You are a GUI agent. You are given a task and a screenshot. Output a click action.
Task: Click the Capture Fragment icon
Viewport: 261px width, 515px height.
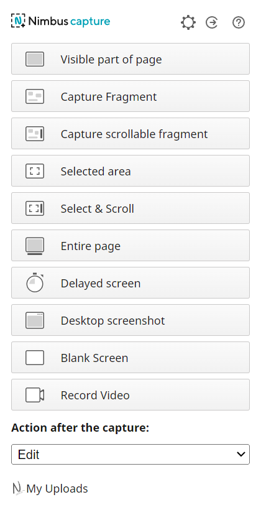(35, 96)
